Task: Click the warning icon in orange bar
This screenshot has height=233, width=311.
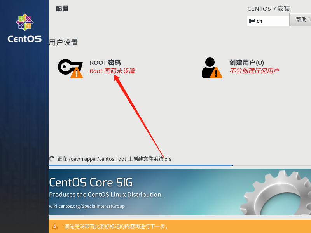Action: [x=55, y=226]
